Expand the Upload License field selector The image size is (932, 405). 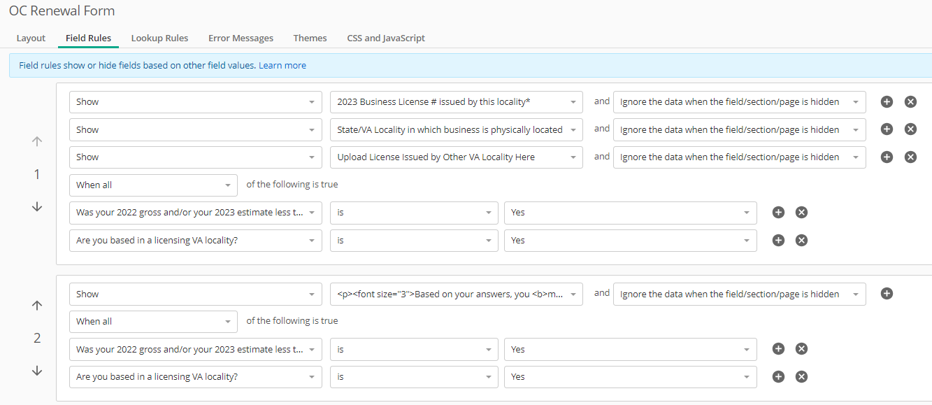pyautogui.click(x=456, y=157)
